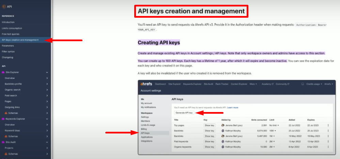Select the Pages item in sidebar

(8, 101)
